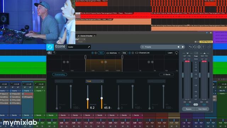Solo the high band S icon
The width and height of the screenshot is (227, 128).
pyautogui.click(x=152, y=62)
